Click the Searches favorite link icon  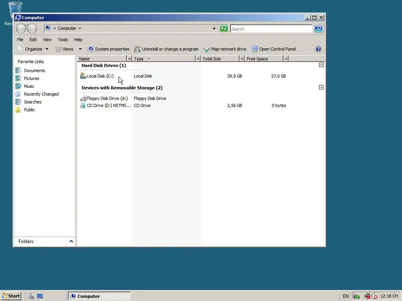point(18,102)
